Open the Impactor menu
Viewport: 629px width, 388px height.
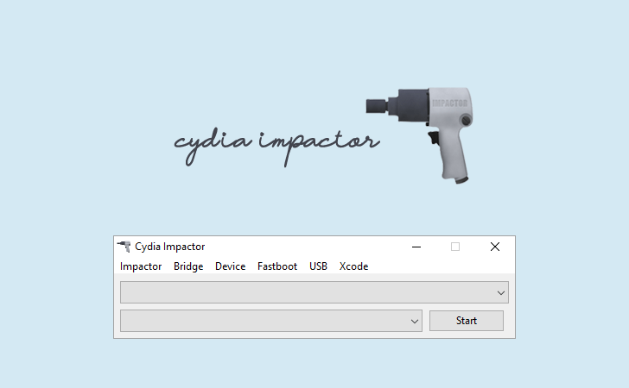141,266
